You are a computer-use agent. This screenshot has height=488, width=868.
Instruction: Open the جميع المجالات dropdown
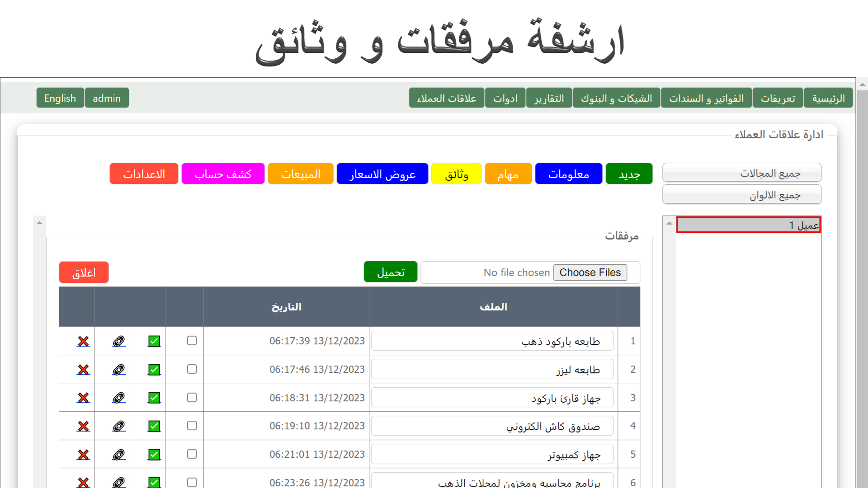741,173
